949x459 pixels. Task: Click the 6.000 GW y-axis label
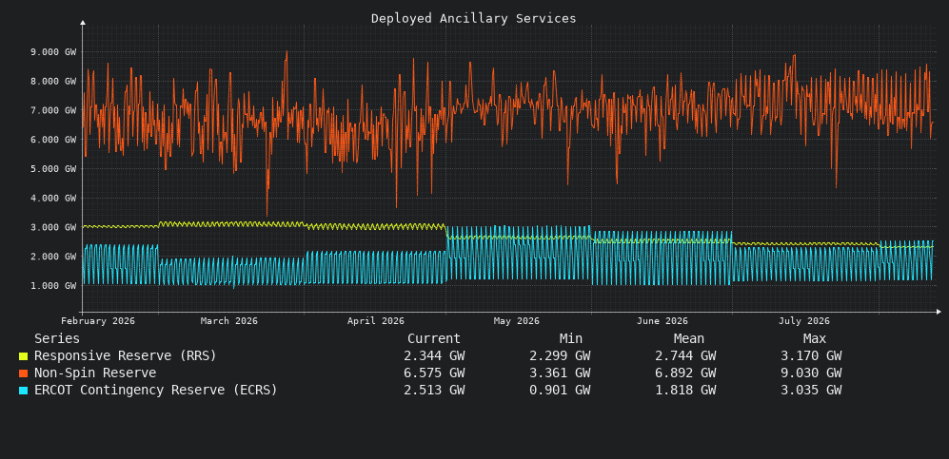53,140
